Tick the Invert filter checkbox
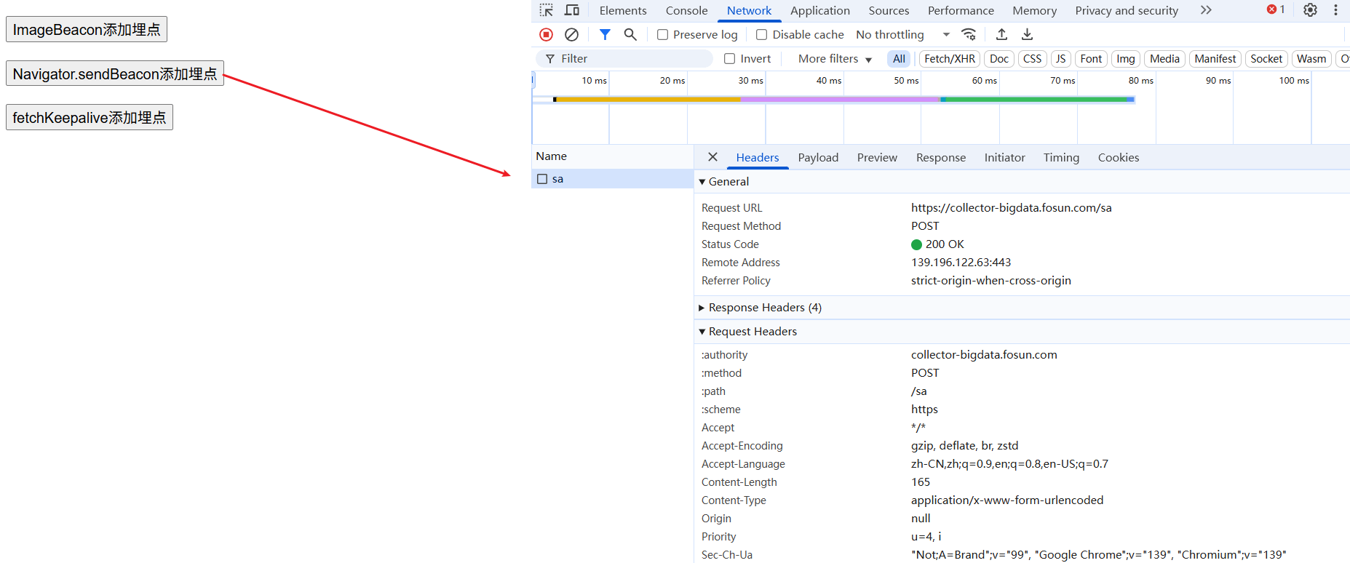1350x563 pixels. pos(730,59)
